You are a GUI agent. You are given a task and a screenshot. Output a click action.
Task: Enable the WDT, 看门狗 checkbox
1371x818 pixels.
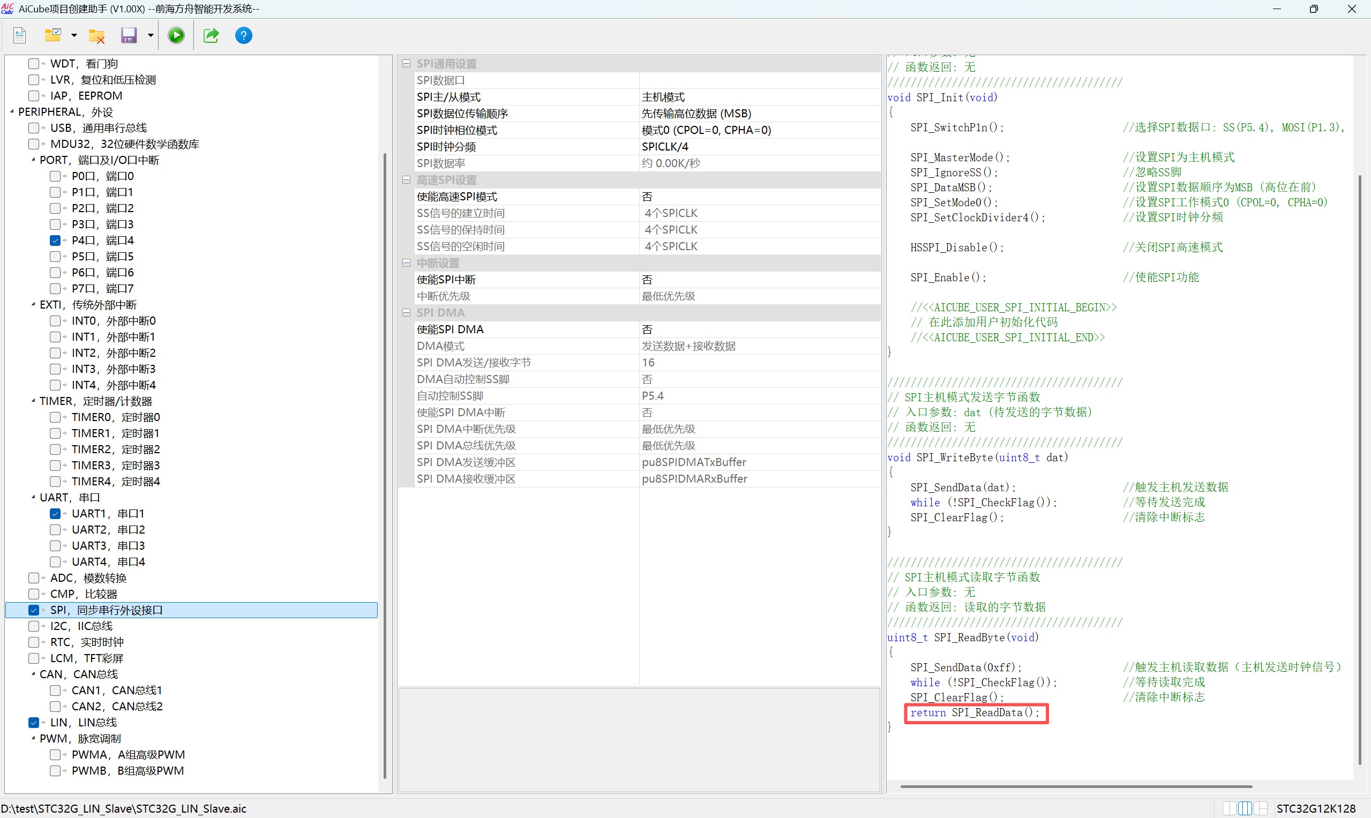tap(34, 64)
